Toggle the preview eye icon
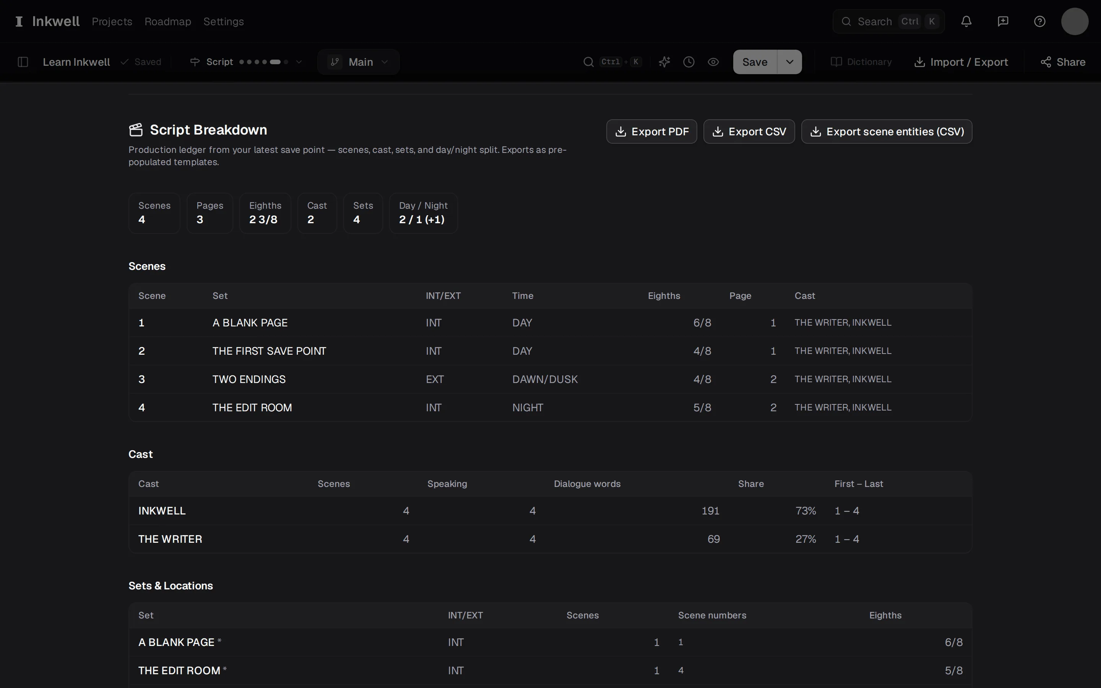 click(713, 62)
